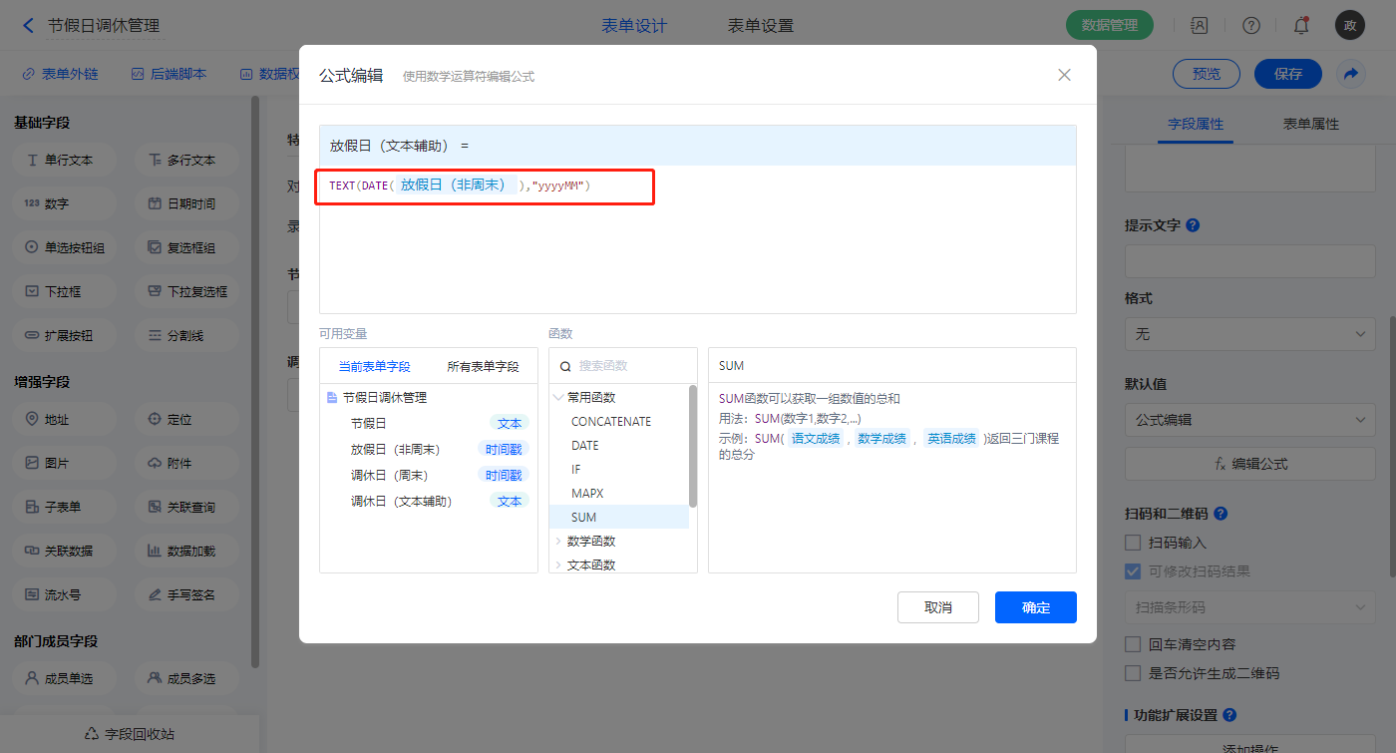Click the help question mark icon in header
This screenshot has width=1396, height=753.
coord(1250,26)
